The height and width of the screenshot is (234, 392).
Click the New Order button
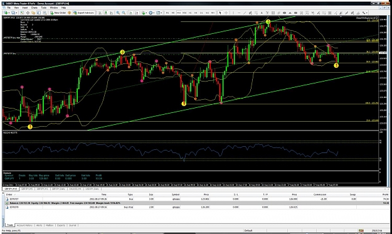click(58, 13)
